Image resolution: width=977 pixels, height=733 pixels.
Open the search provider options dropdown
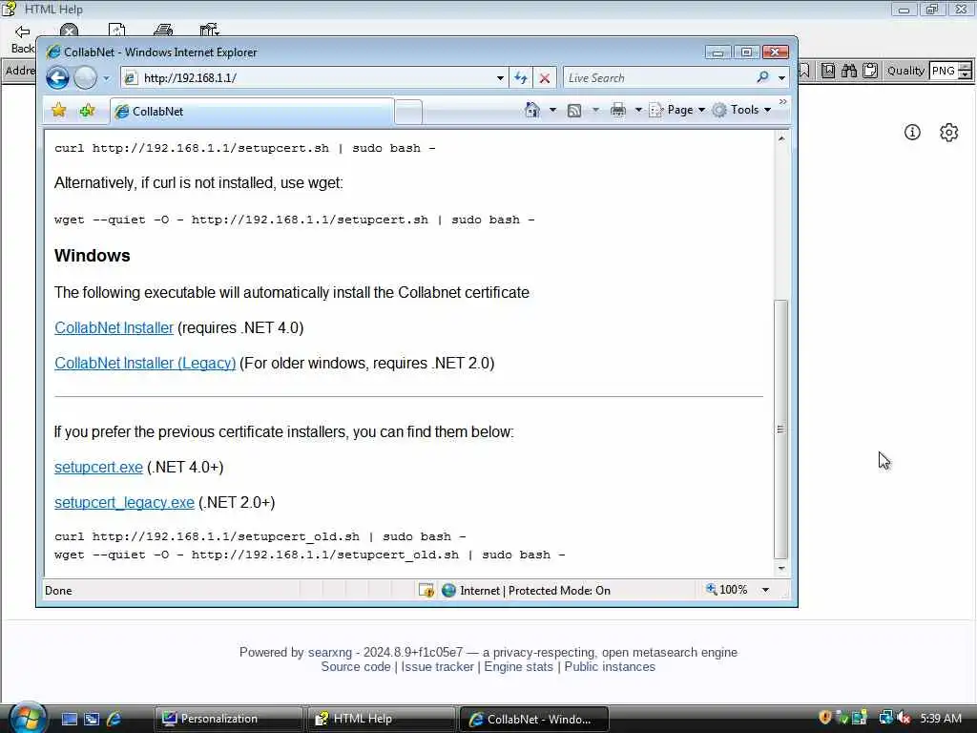pos(781,78)
